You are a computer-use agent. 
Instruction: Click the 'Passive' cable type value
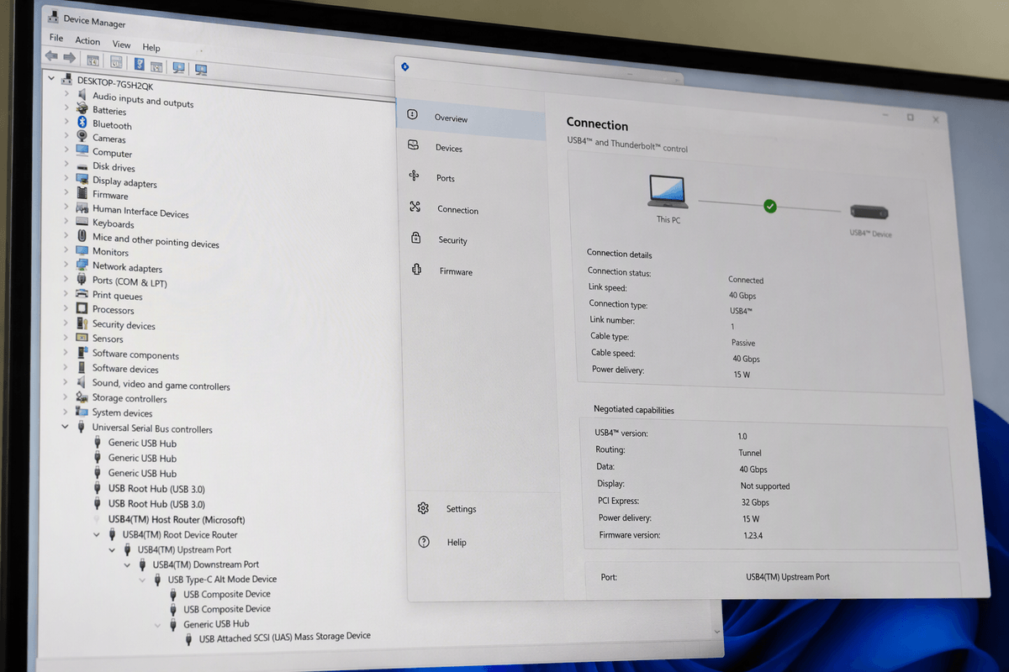[743, 343]
